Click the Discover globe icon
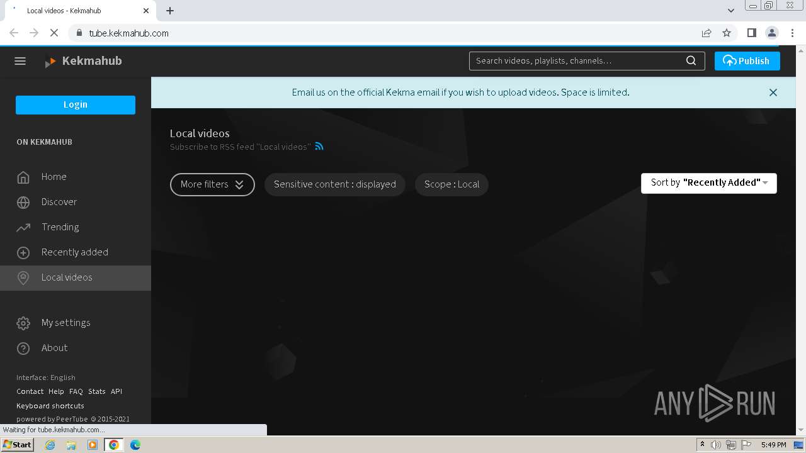Screen dimensions: 806x453 pyautogui.click(x=23, y=203)
